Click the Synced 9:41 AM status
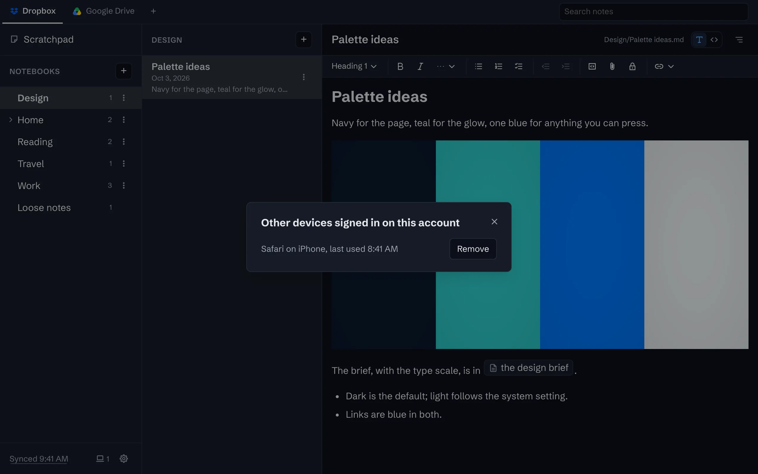 point(38,459)
